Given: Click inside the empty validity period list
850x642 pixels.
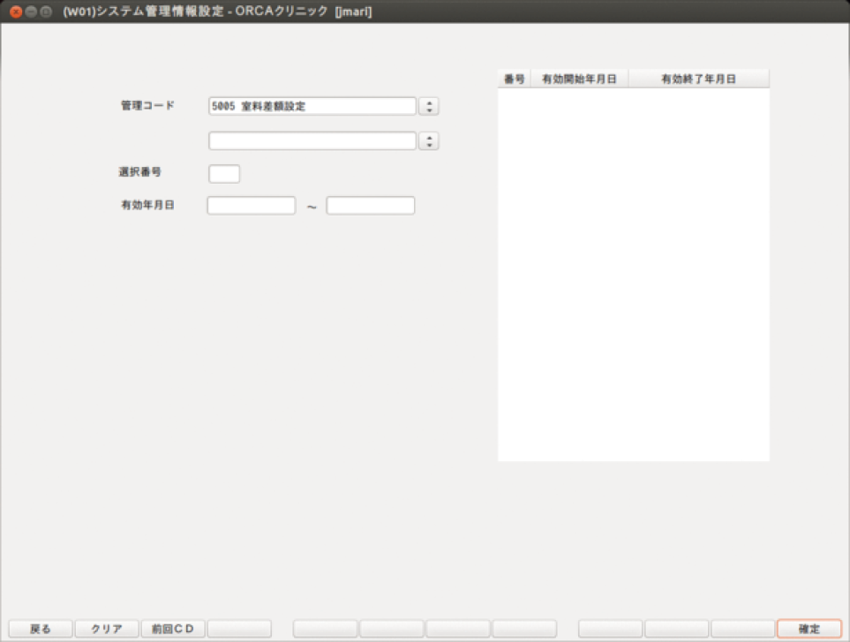Looking at the screenshot, I should (633, 274).
